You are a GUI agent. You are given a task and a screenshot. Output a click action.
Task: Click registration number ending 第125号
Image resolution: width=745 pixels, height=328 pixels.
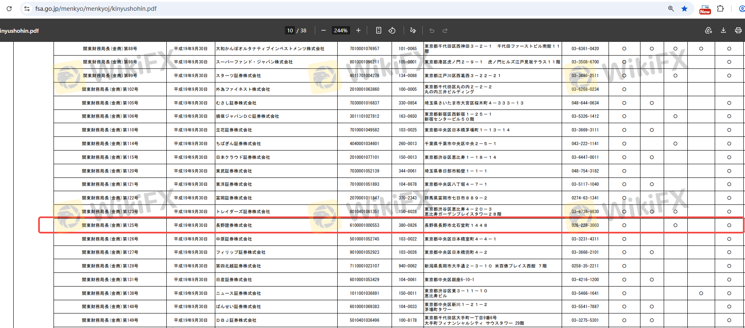(110, 225)
